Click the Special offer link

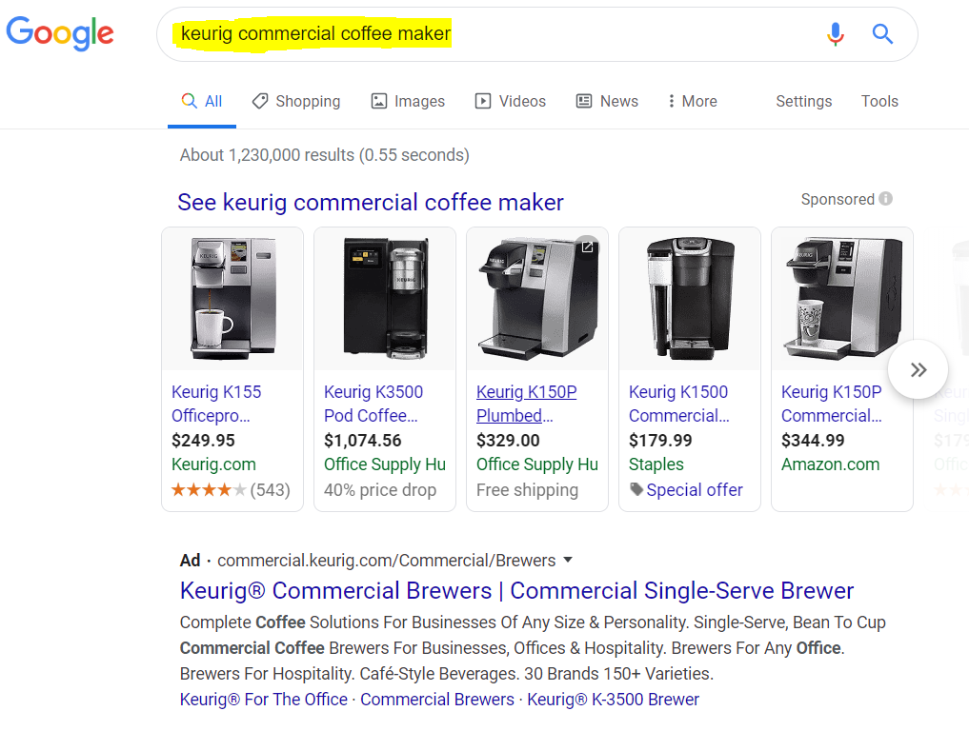[x=695, y=489]
